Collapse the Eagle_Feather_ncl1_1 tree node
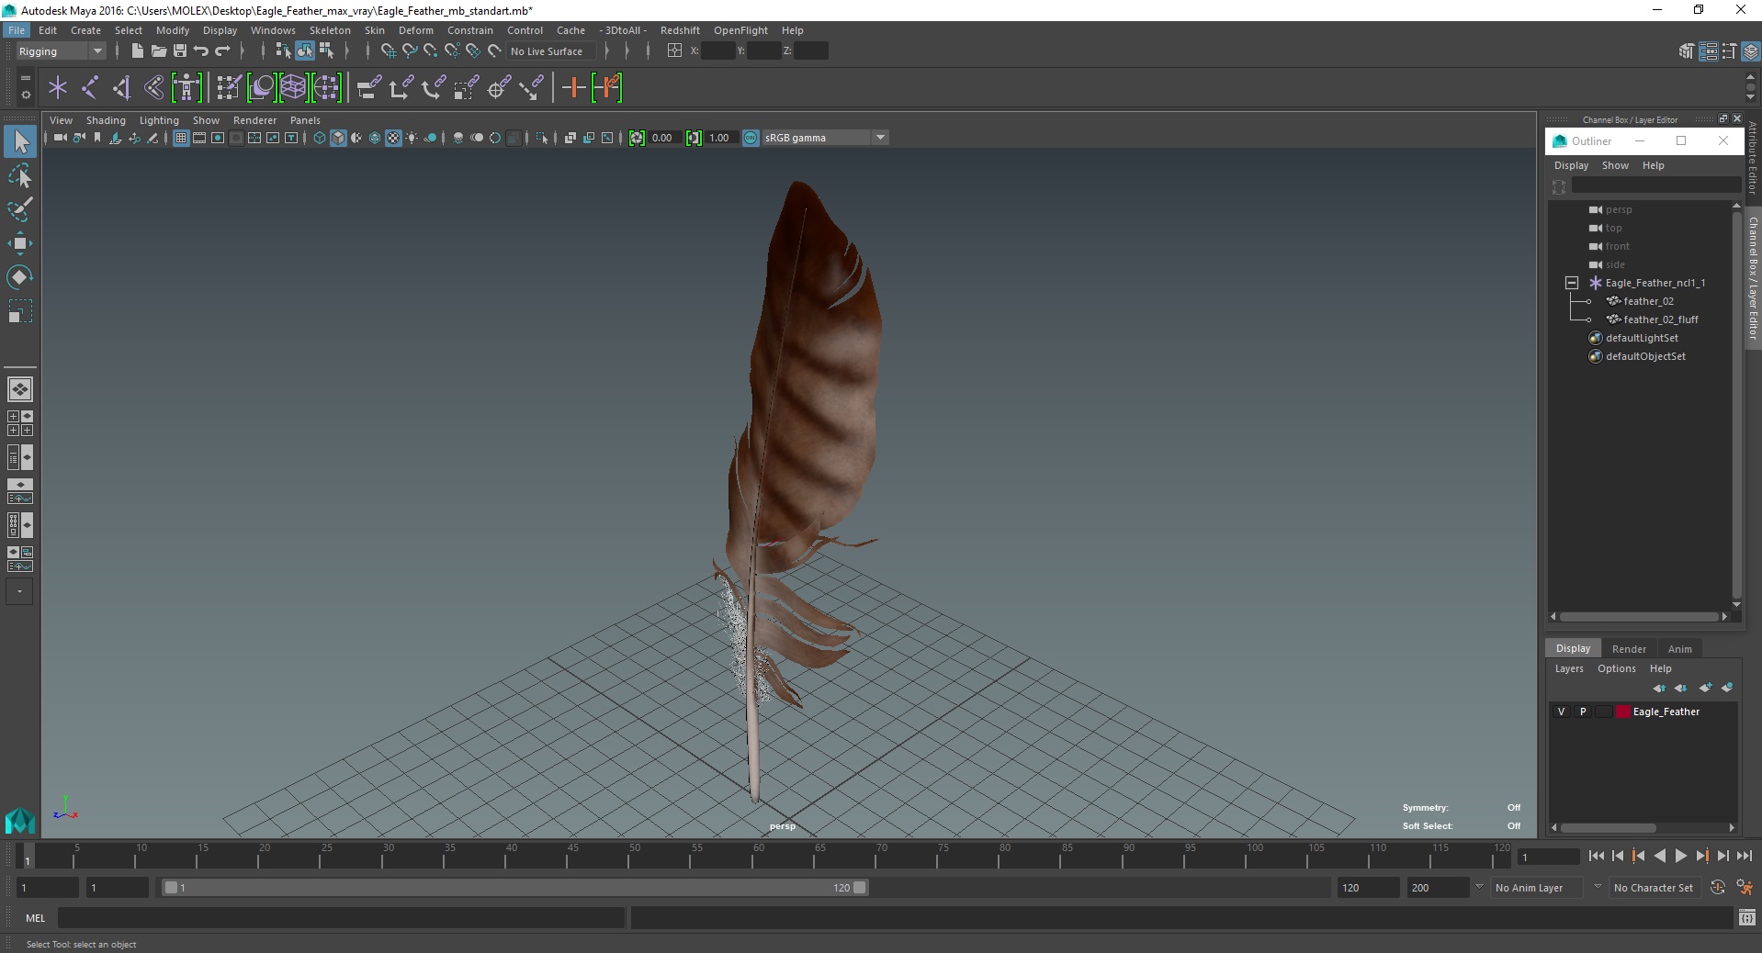The height and width of the screenshot is (953, 1762). (1572, 283)
